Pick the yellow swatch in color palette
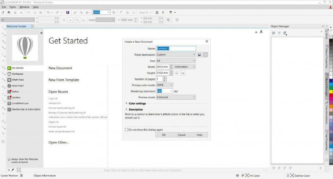 (x=331, y=92)
